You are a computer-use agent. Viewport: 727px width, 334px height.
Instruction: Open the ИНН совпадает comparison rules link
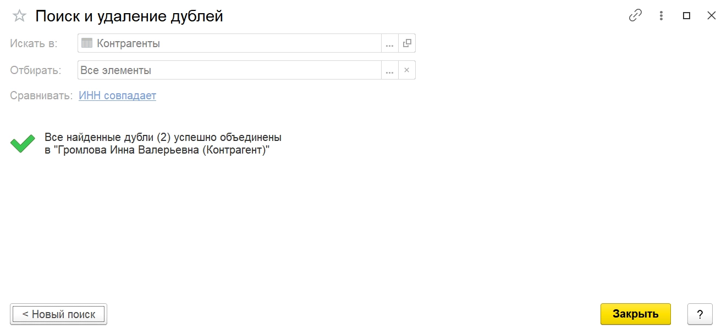coord(117,95)
